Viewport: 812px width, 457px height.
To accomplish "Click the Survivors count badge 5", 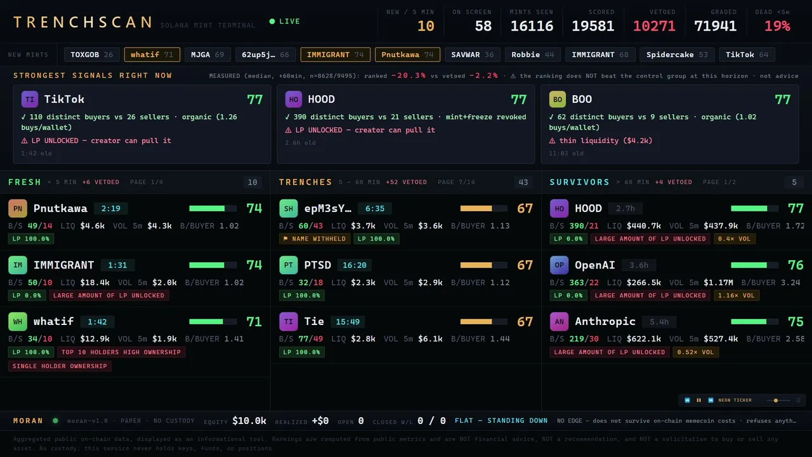I will point(794,183).
